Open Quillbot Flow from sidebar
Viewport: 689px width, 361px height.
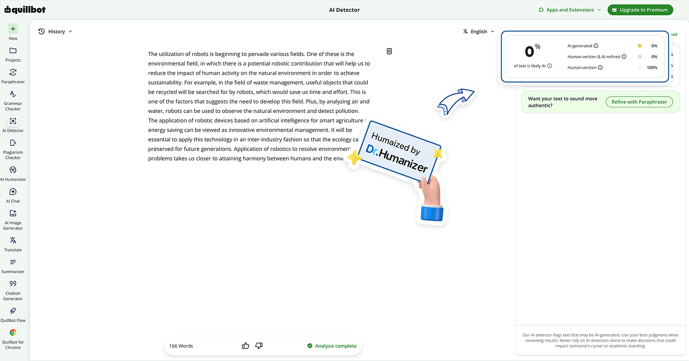pyautogui.click(x=13, y=315)
